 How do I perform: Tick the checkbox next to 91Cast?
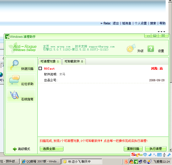coord(40,68)
